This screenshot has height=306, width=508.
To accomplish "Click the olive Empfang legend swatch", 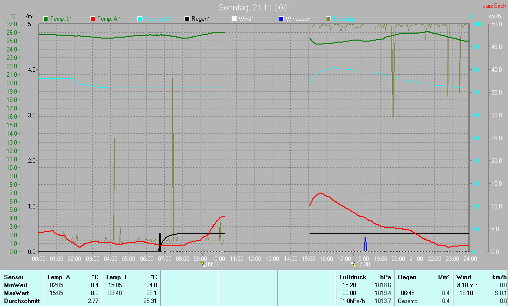I will (x=328, y=19).
